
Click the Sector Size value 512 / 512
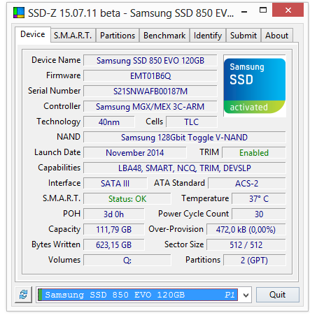[246, 245]
